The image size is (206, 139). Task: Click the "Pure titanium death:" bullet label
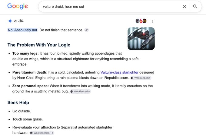[30, 72]
